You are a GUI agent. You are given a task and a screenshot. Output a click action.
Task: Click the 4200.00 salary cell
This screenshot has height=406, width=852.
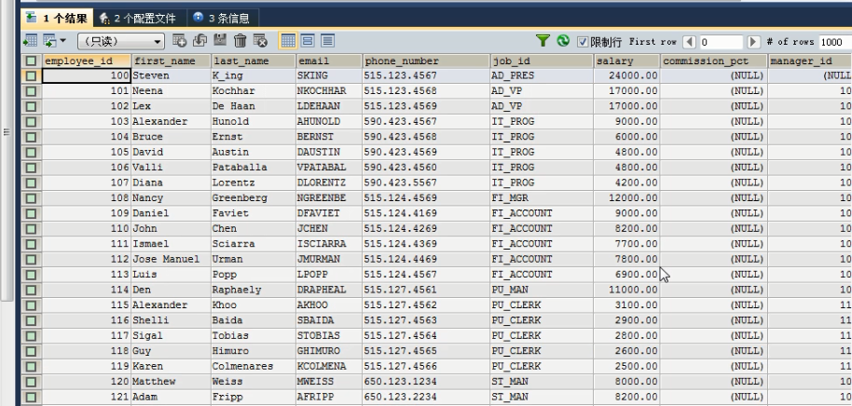pos(627,183)
